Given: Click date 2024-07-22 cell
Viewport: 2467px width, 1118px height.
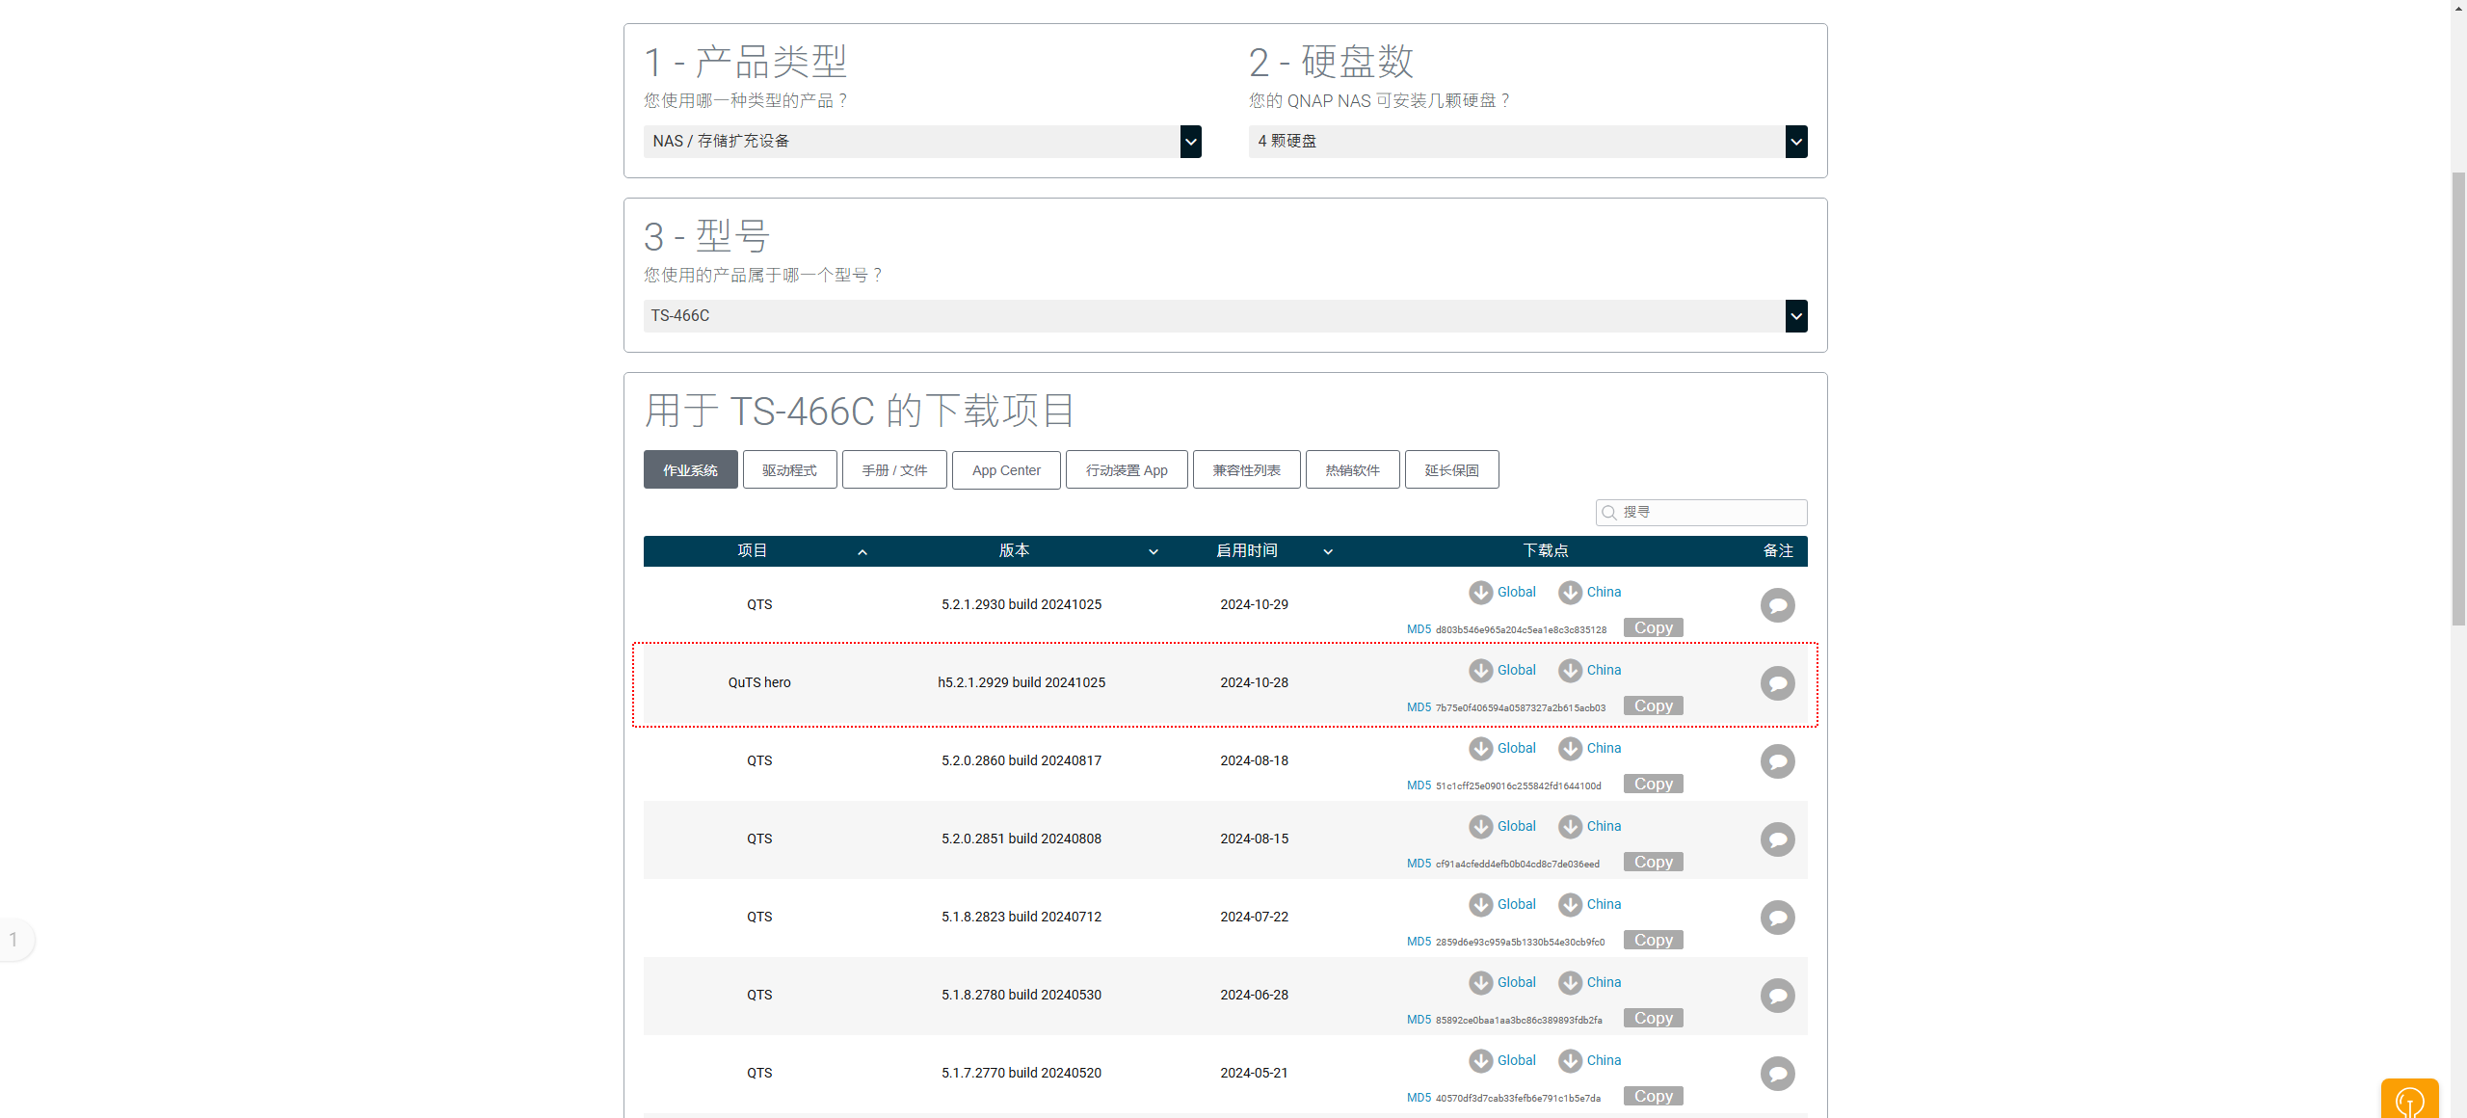Looking at the screenshot, I should coord(1254,917).
